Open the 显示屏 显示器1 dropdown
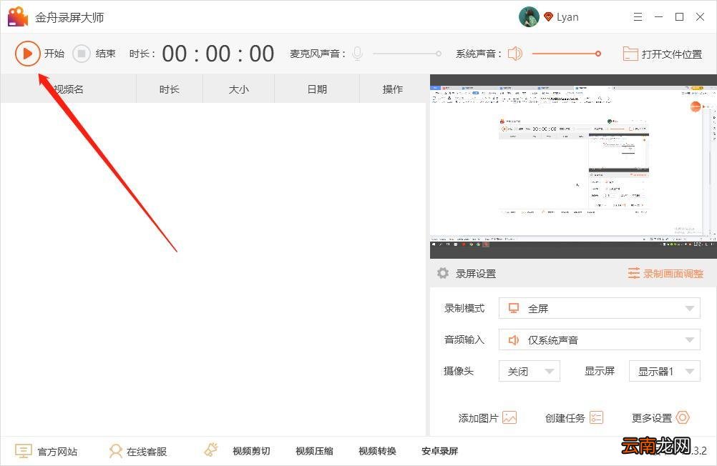 (x=665, y=371)
